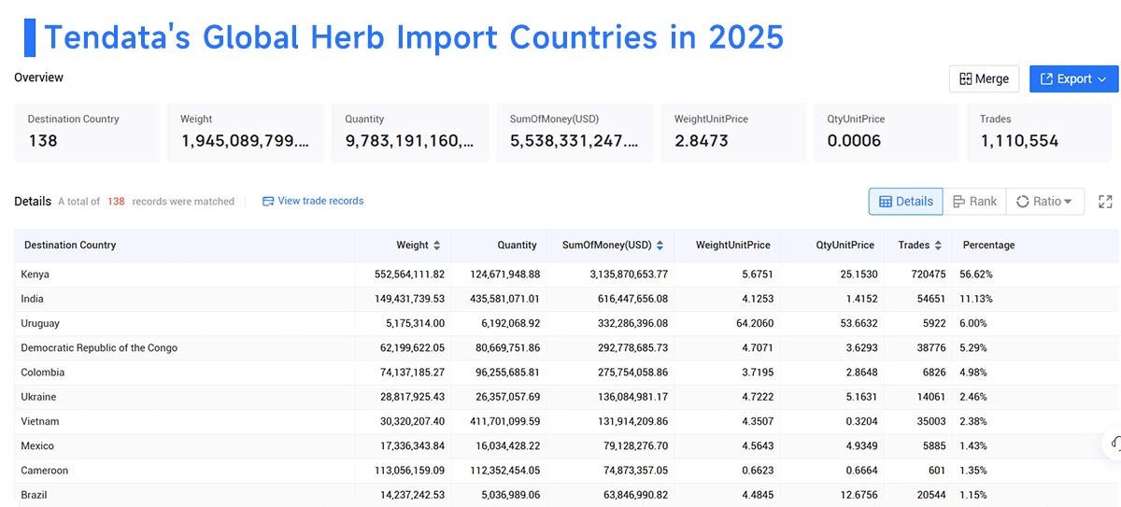This screenshot has height=507, width=1121.
Task: Click the SumOfMoney(USD) summary card
Action: [x=575, y=132]
